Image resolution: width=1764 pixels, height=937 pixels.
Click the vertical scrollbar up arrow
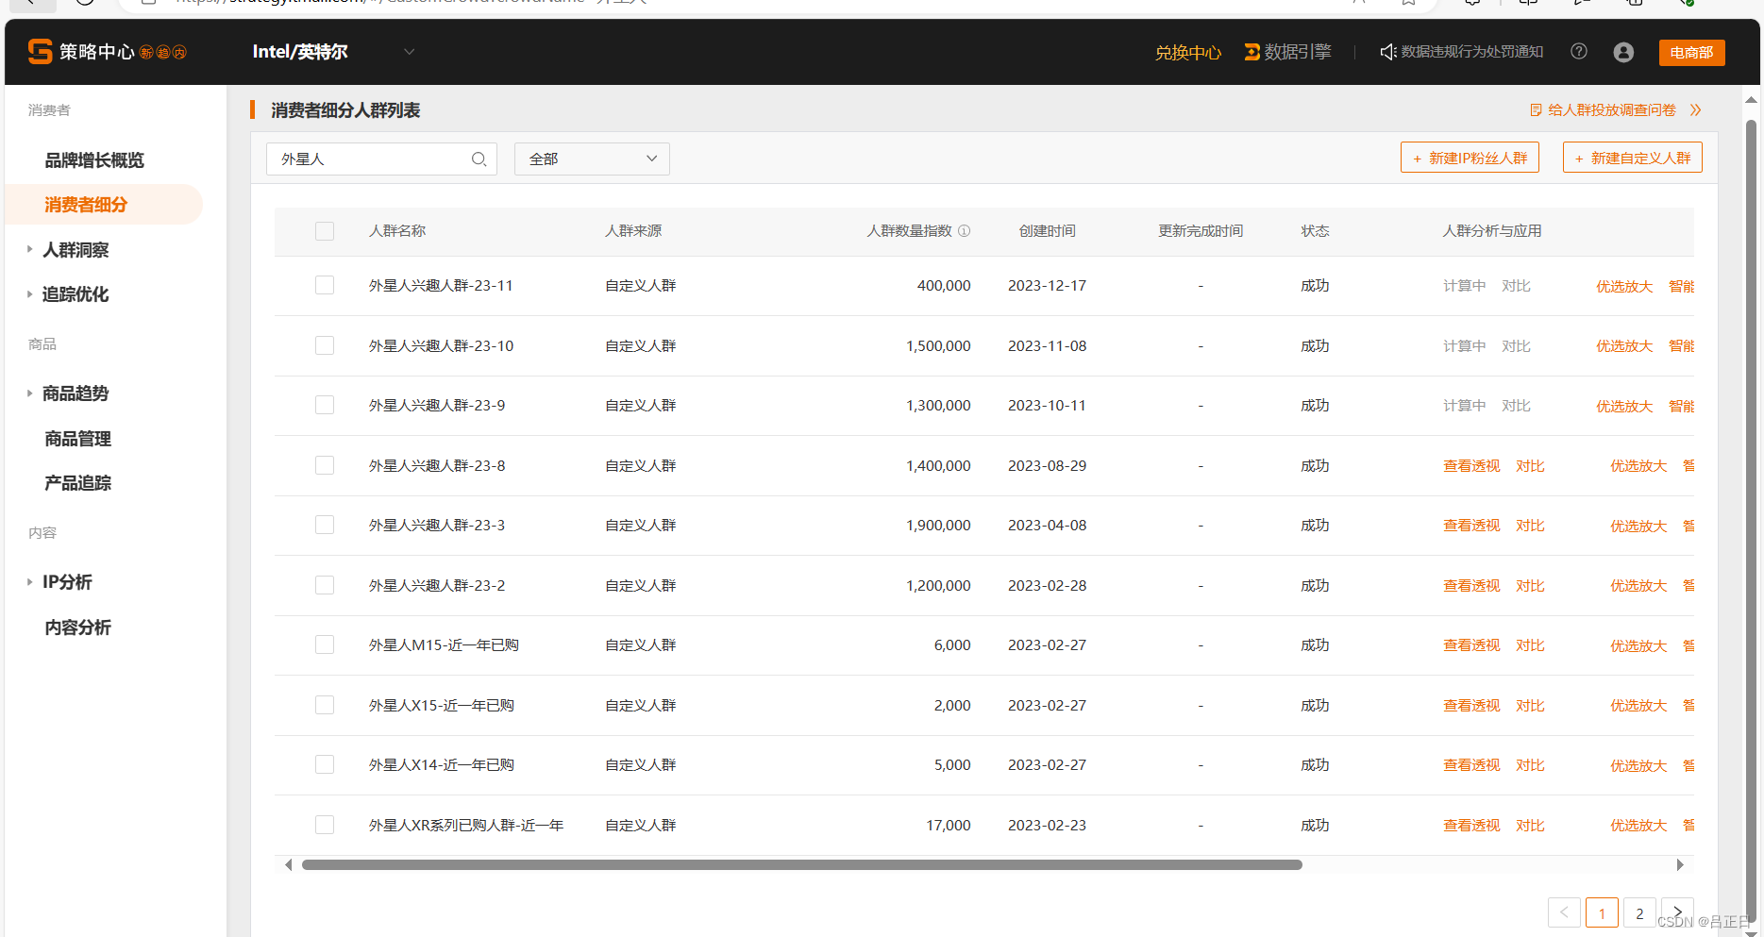[1752, 99]
